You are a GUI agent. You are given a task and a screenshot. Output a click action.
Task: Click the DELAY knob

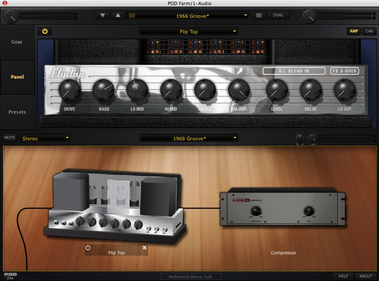[x=311, y=90]
